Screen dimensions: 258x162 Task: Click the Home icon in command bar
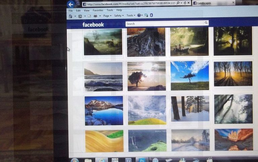point(71,16)
